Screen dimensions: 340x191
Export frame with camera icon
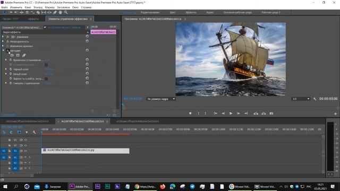(x=271, y=114)
